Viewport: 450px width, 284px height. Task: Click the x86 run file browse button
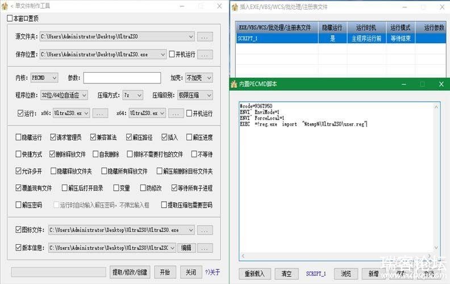(x=101, y=114)
